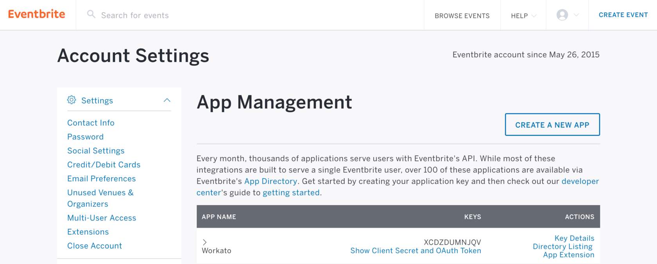Open Social Settings

96,151
